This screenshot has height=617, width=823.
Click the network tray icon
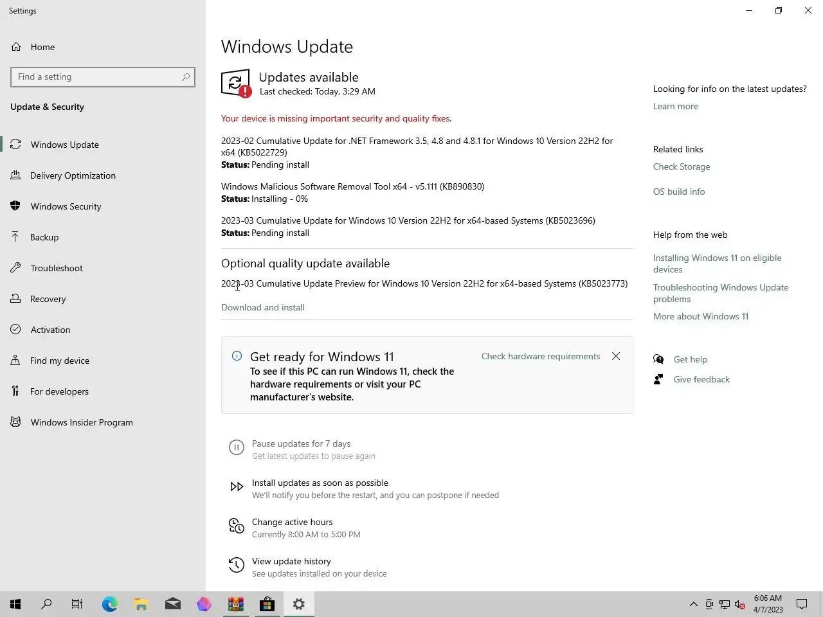pos(725,604)
